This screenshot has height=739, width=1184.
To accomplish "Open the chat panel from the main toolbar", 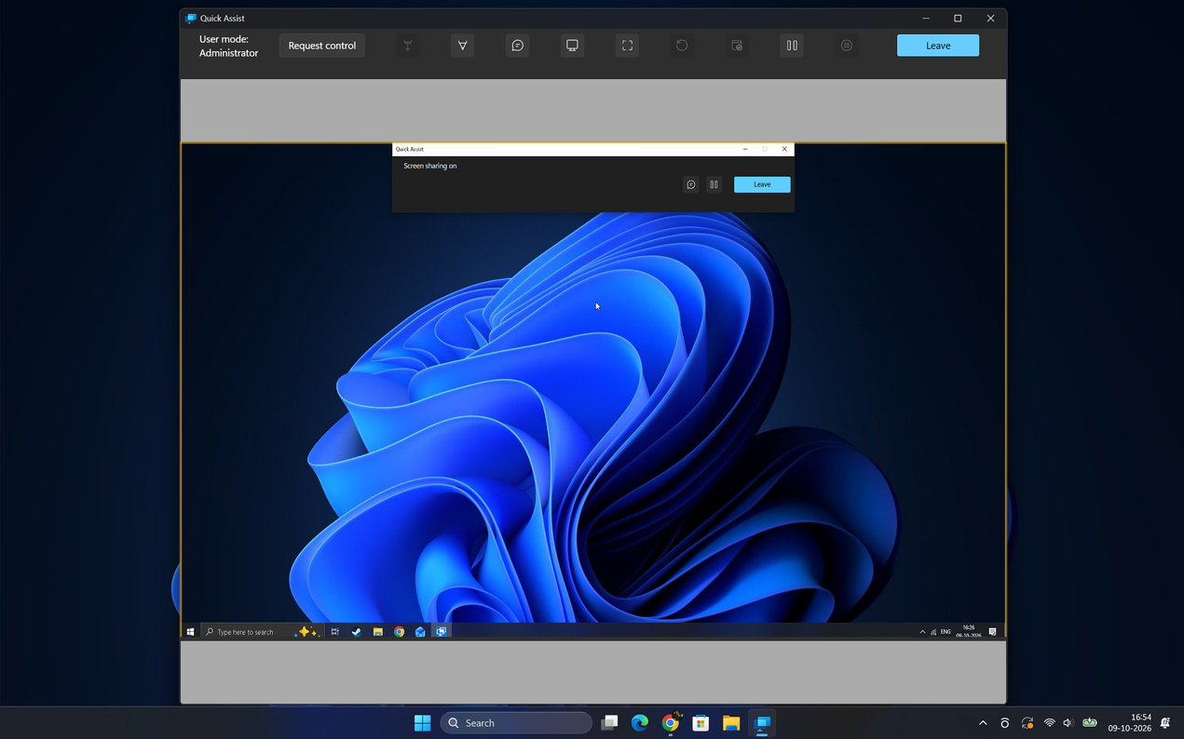I will coord(517,46).
